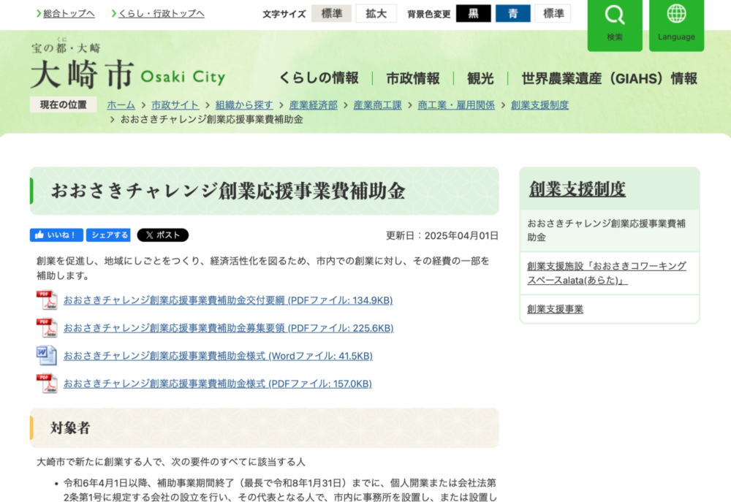Click PDF icon beside 交付要綱 file
Screen dimensions: 731x502
[47, 300]
